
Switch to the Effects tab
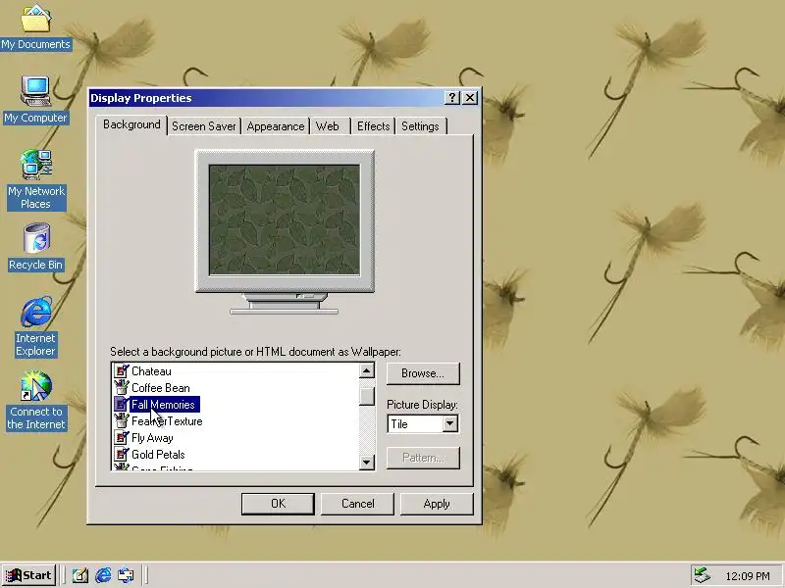(x=373, y=126)
